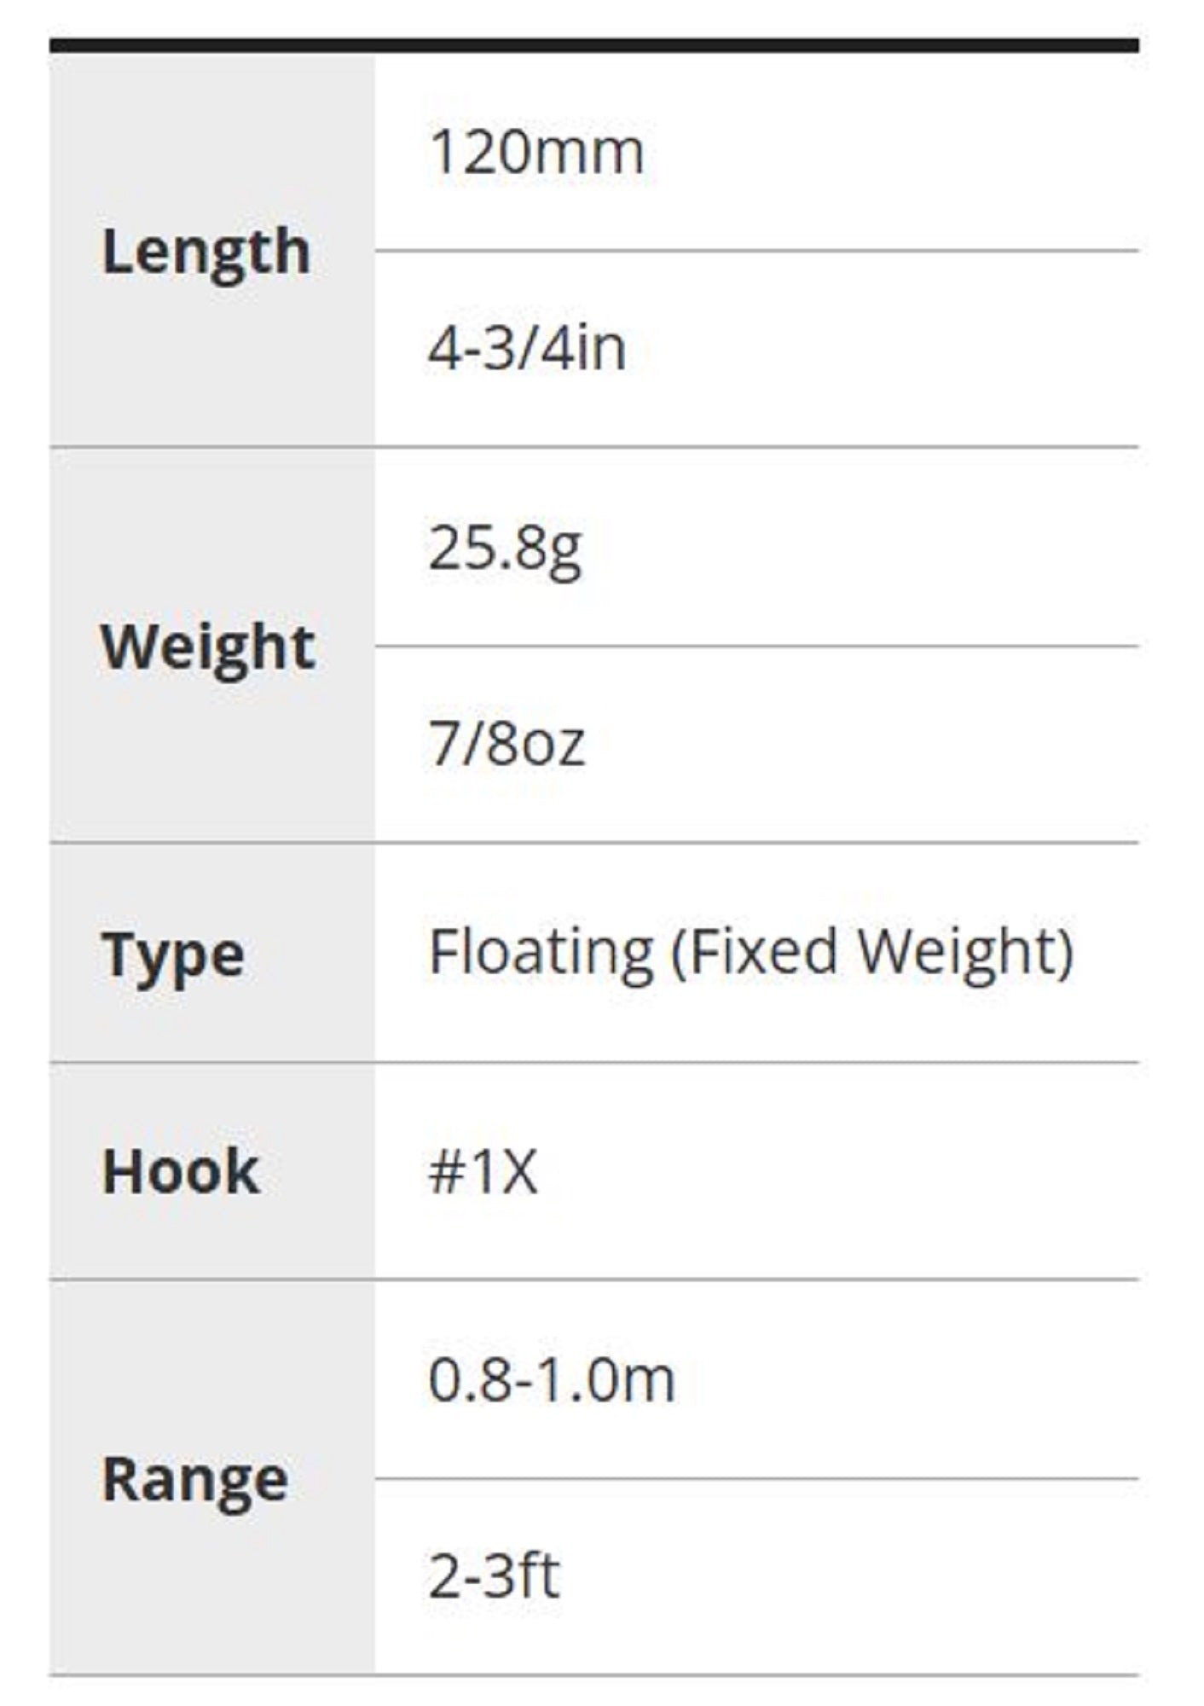Click the 2-3ft range value

494,1576
